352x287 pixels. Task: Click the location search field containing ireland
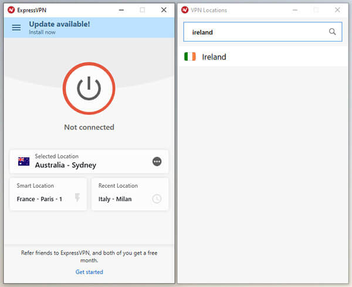pyautogui.click(x=263, y=32)
